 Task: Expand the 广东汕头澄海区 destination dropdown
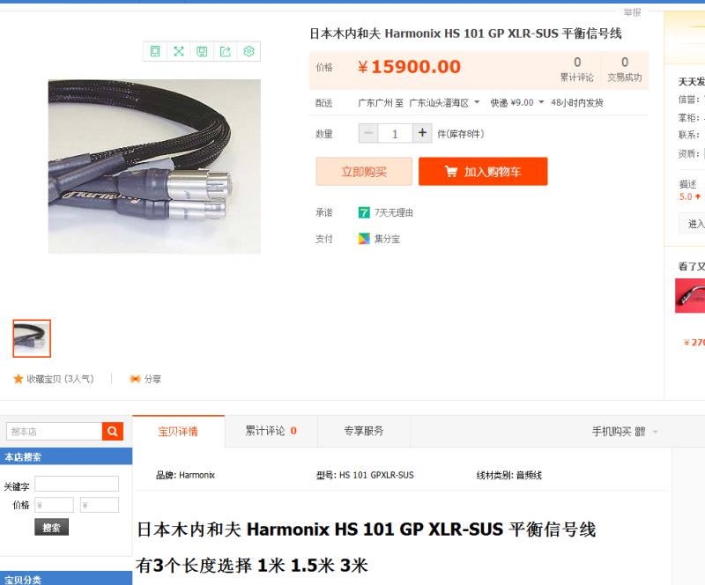tap(477, 102)
